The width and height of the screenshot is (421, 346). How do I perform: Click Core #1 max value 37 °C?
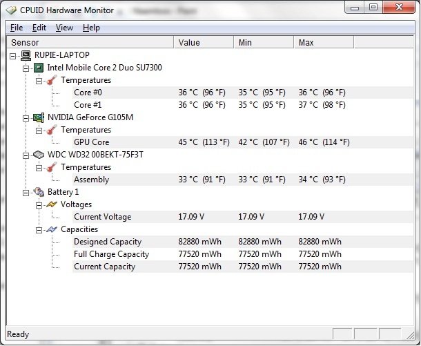coord(322,105)
